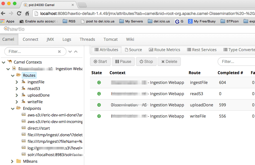Open the RSS bookmark folder
255x165 pixels.
pyautogui.click(x=69, y=21)
